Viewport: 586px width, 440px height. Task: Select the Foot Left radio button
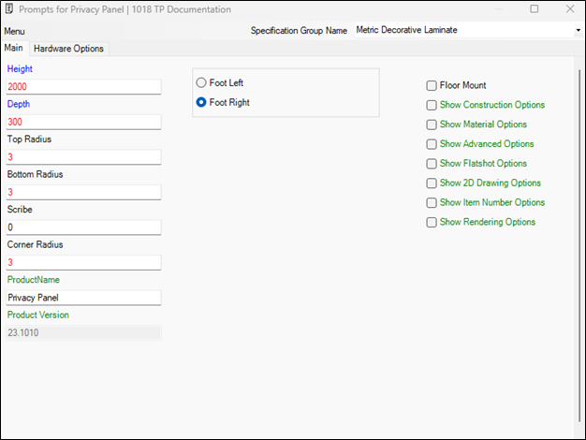201,83
